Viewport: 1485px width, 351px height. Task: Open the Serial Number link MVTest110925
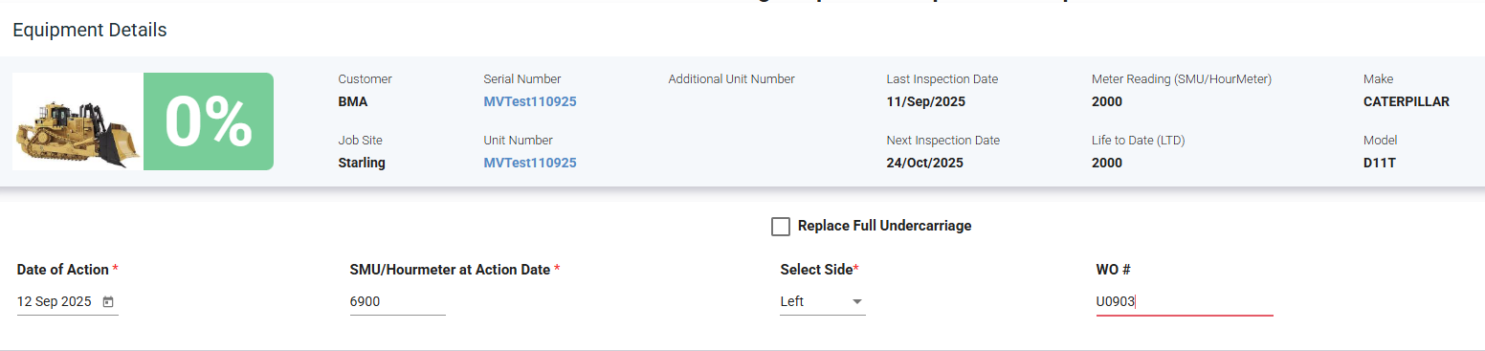click(530, 101)
